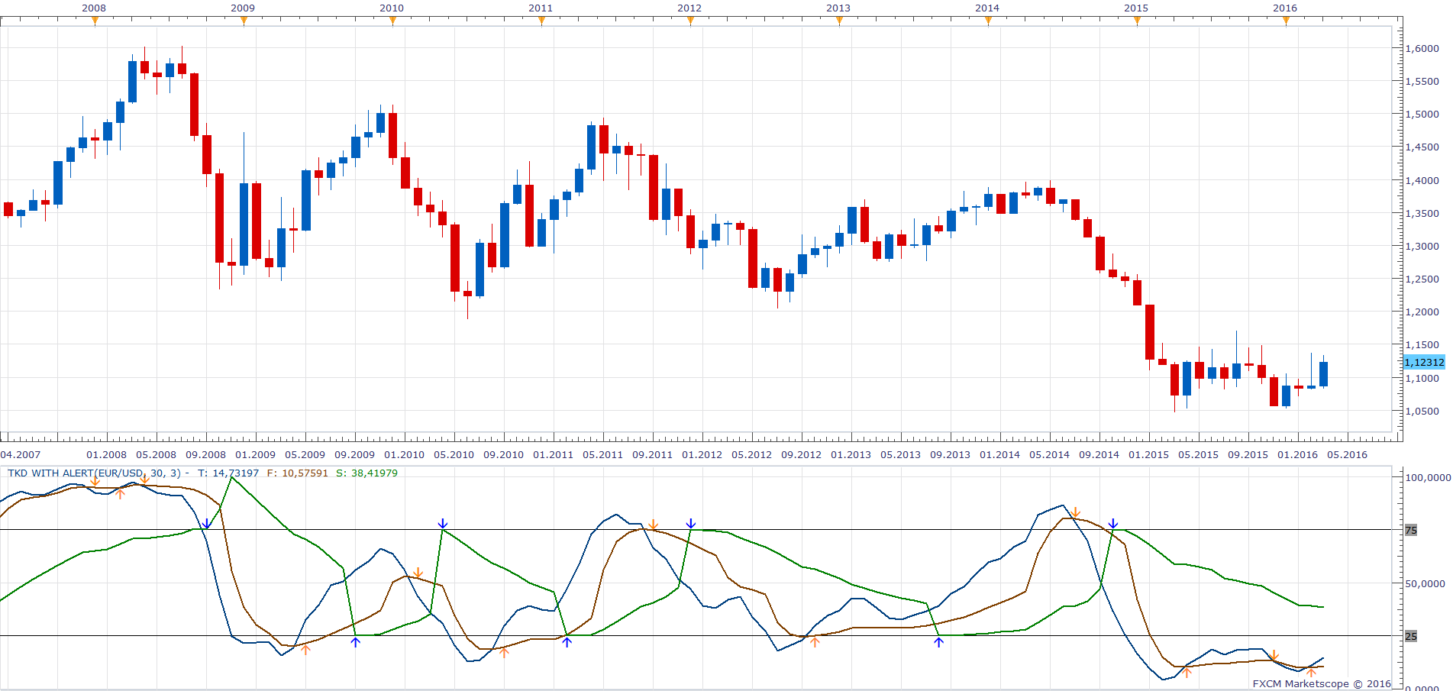Click the 09.2010 date axis label

click(504, 455)
